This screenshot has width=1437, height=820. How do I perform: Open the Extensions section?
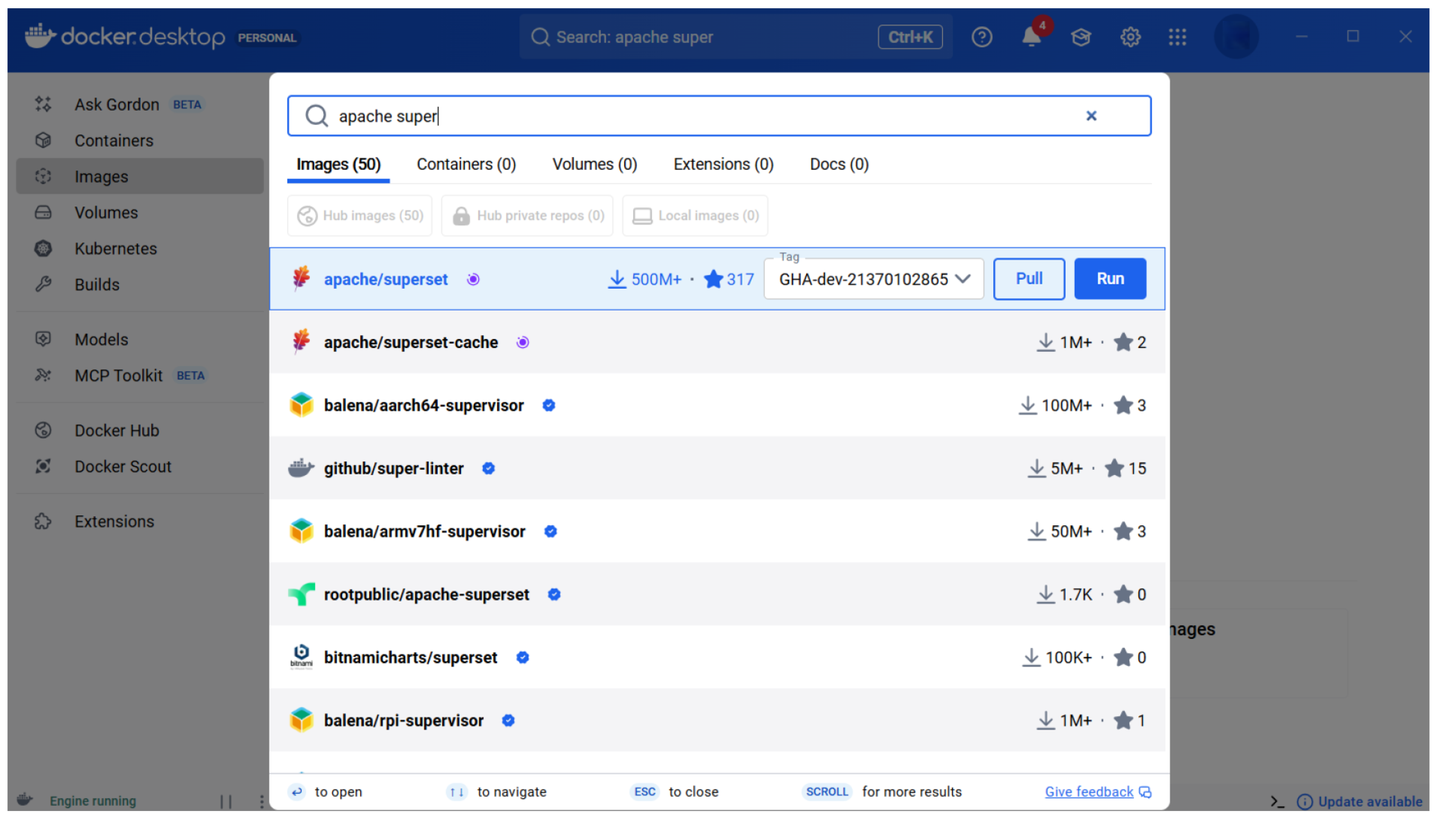pos(114,521)
